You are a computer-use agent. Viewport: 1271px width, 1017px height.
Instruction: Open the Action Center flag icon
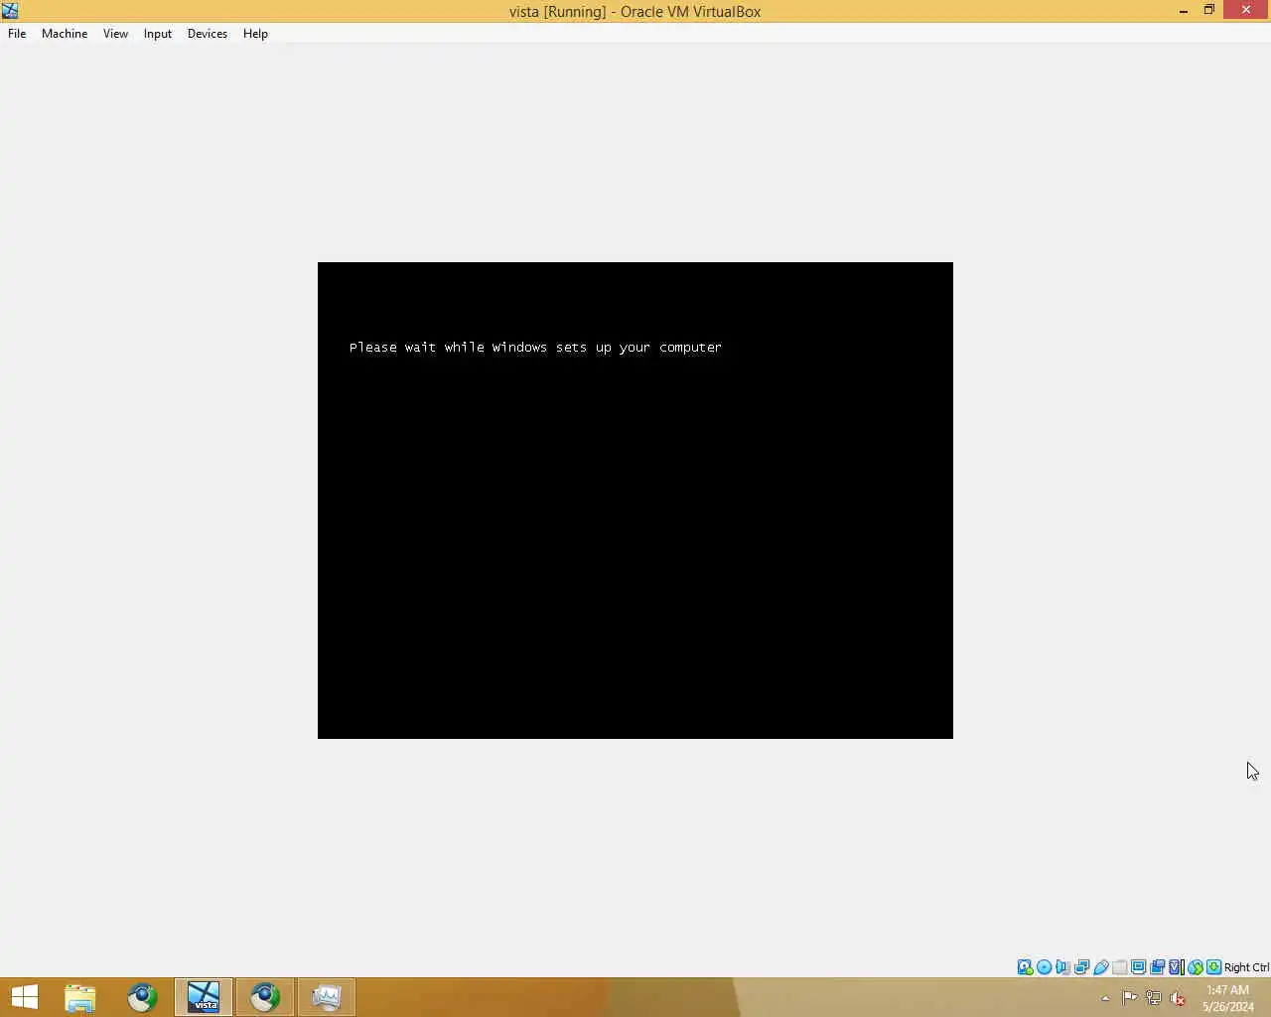[1130, 998]
